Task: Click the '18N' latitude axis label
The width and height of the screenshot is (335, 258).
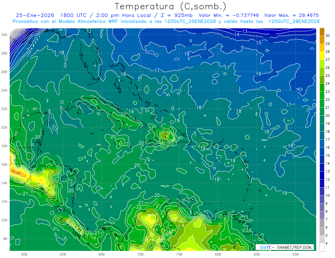Action: coord(5,146)
